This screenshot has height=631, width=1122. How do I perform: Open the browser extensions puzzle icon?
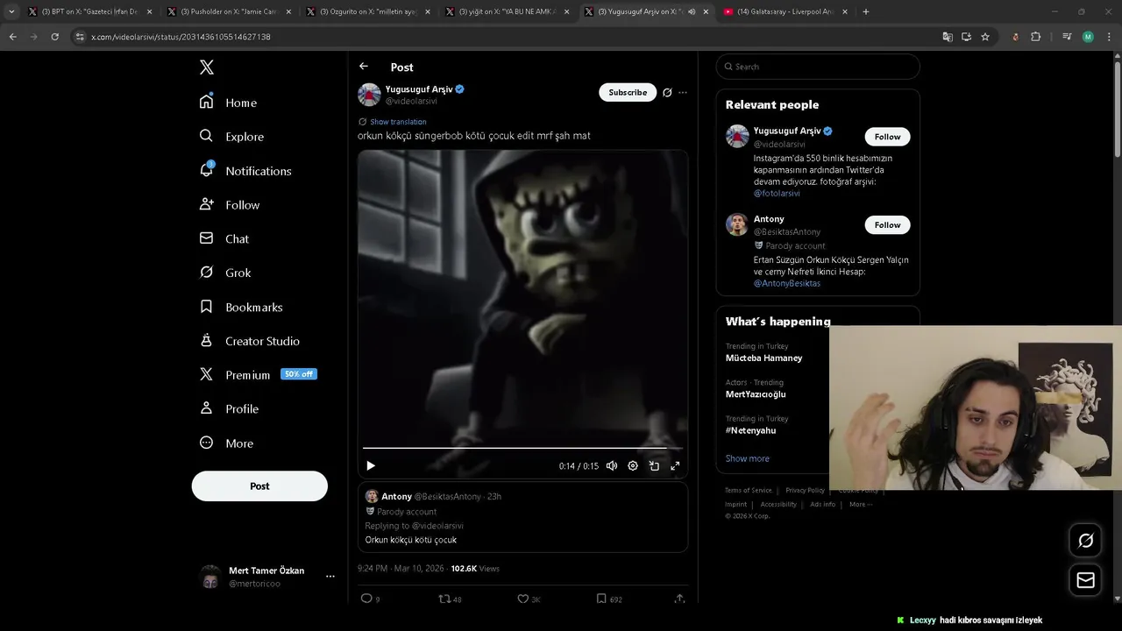point(1035,37)
